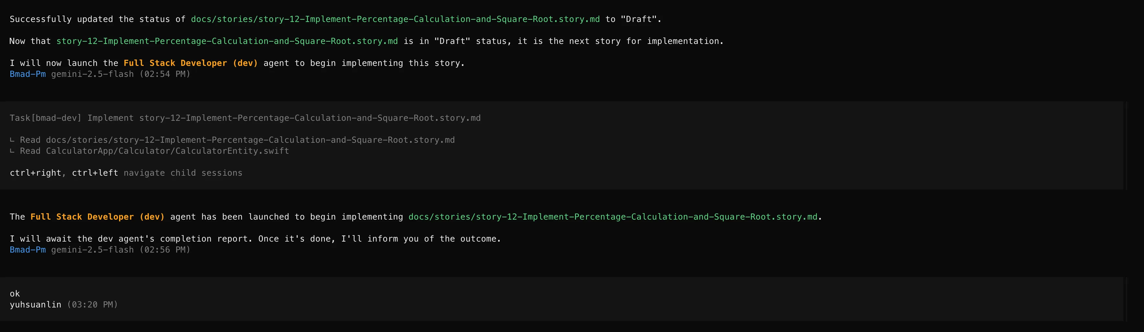Image resolution: width=1144 pixels, height=332 pixels.
Task: Select the Bmad-Pm agent name at 02:54 PM
Action: (27, 74)
